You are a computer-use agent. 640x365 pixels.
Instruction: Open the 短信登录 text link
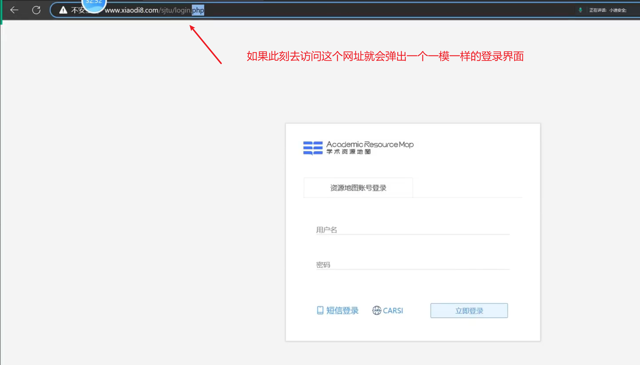(342, 310)
